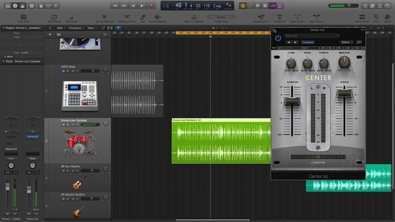The height and width of the screenshot is (222, 395).
Task: Open the Mixer sliders icon
Action: pos(48,6)
